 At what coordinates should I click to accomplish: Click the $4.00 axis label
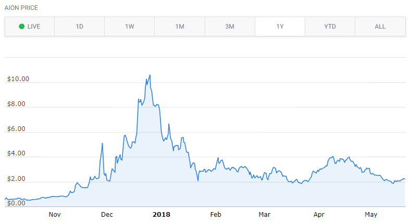[x=16, y=153]
